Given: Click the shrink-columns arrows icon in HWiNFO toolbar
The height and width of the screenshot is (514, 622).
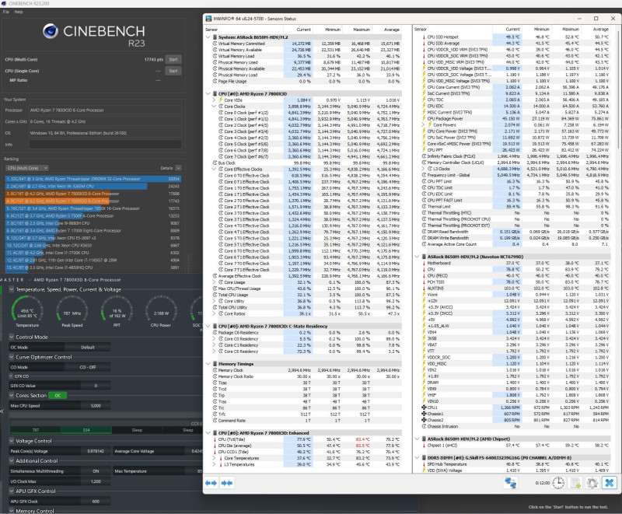Looking at the screenshot, I should [x=227, y=483].
